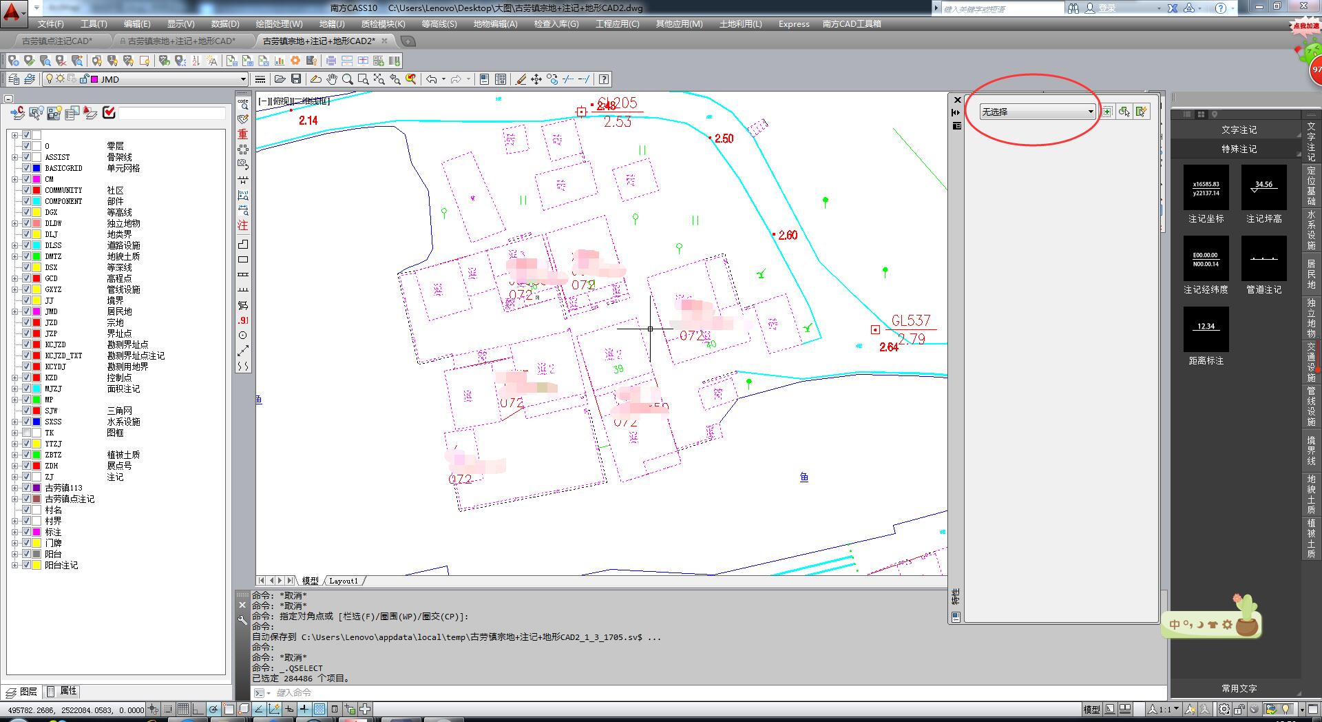Click the magenta JMD layer color swatch

point(37,311)
